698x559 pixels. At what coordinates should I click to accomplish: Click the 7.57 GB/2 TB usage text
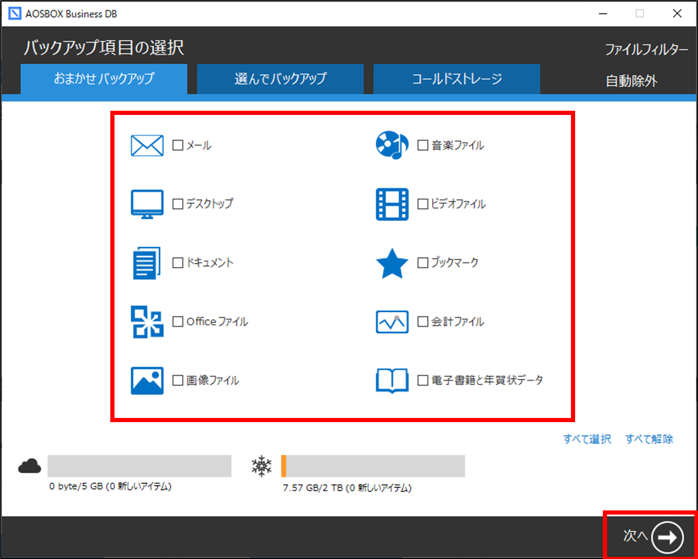click(347, 488)
